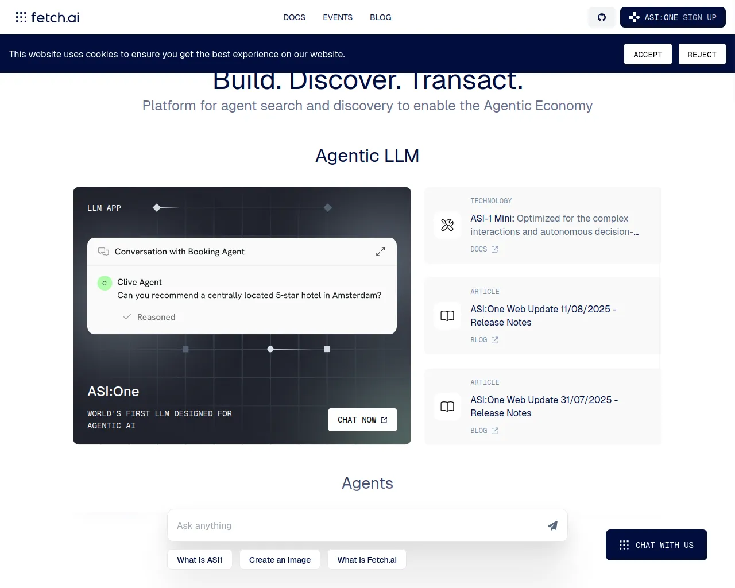The height and width of the screenshot is (588, 735).
Task: Click the Conversation with Booking Agent title
Action: (180, 252)
